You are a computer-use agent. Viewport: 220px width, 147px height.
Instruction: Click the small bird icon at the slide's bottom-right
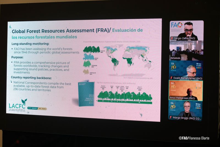click(141, 115)
